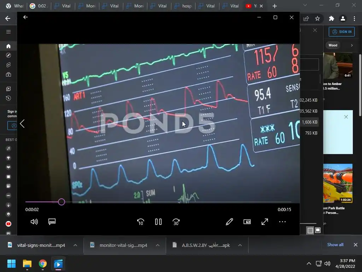
Task: Mute the video volume speaker icon
Action: tap(34, 222)
